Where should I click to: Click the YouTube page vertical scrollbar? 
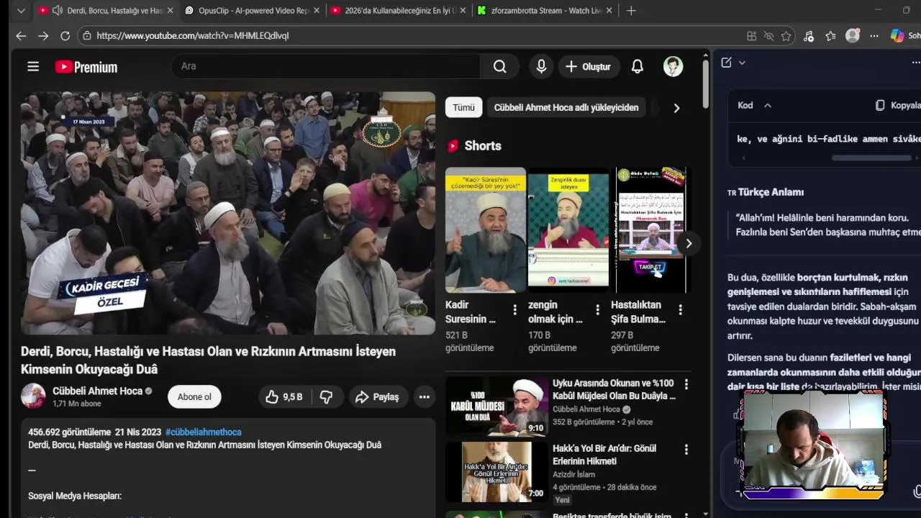click(705, 83)
